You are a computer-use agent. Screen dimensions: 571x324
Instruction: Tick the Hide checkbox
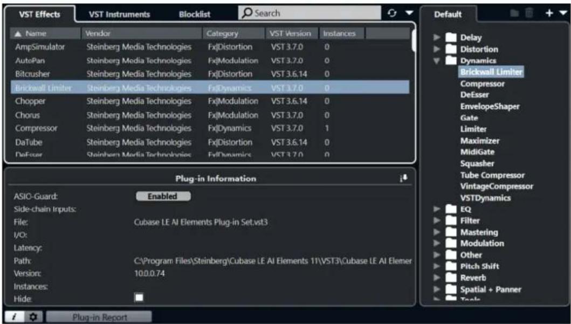click(x=139, y=298)
